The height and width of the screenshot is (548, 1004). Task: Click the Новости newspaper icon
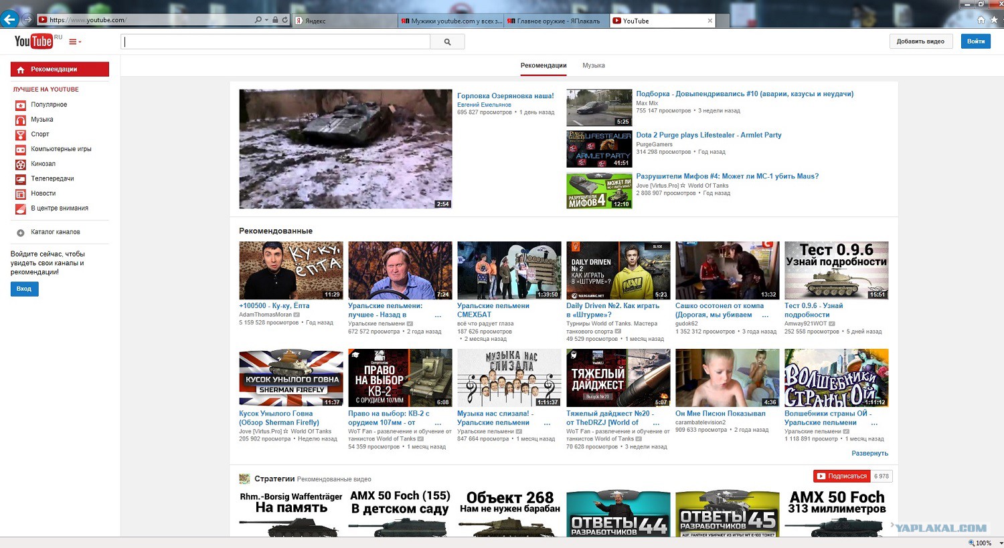point(21,194)
